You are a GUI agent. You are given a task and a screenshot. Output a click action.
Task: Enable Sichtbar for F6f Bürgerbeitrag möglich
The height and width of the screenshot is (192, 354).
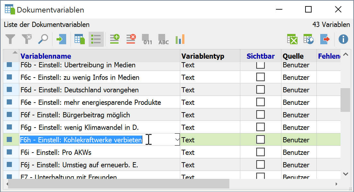point(260,115)
